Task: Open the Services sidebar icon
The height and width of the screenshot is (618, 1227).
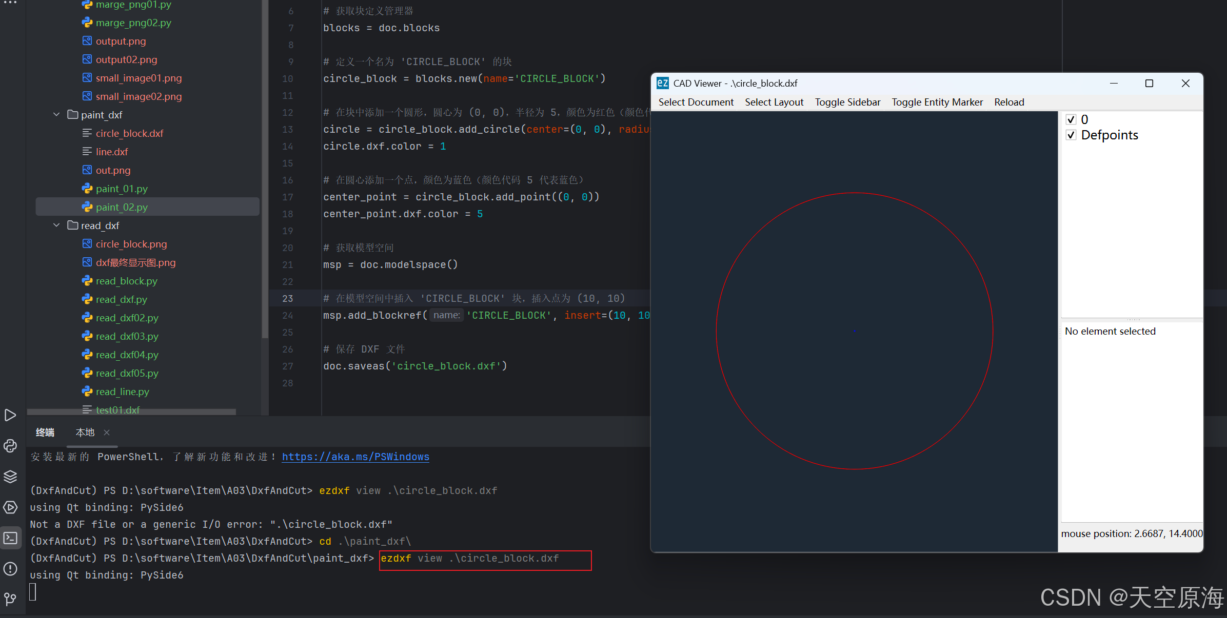Action: pyautogui.click(x=10, y=507)
